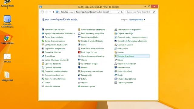The image size is (194, 109).
Task: Click the Grupo Hogar icon
Action: coord(43,56)
